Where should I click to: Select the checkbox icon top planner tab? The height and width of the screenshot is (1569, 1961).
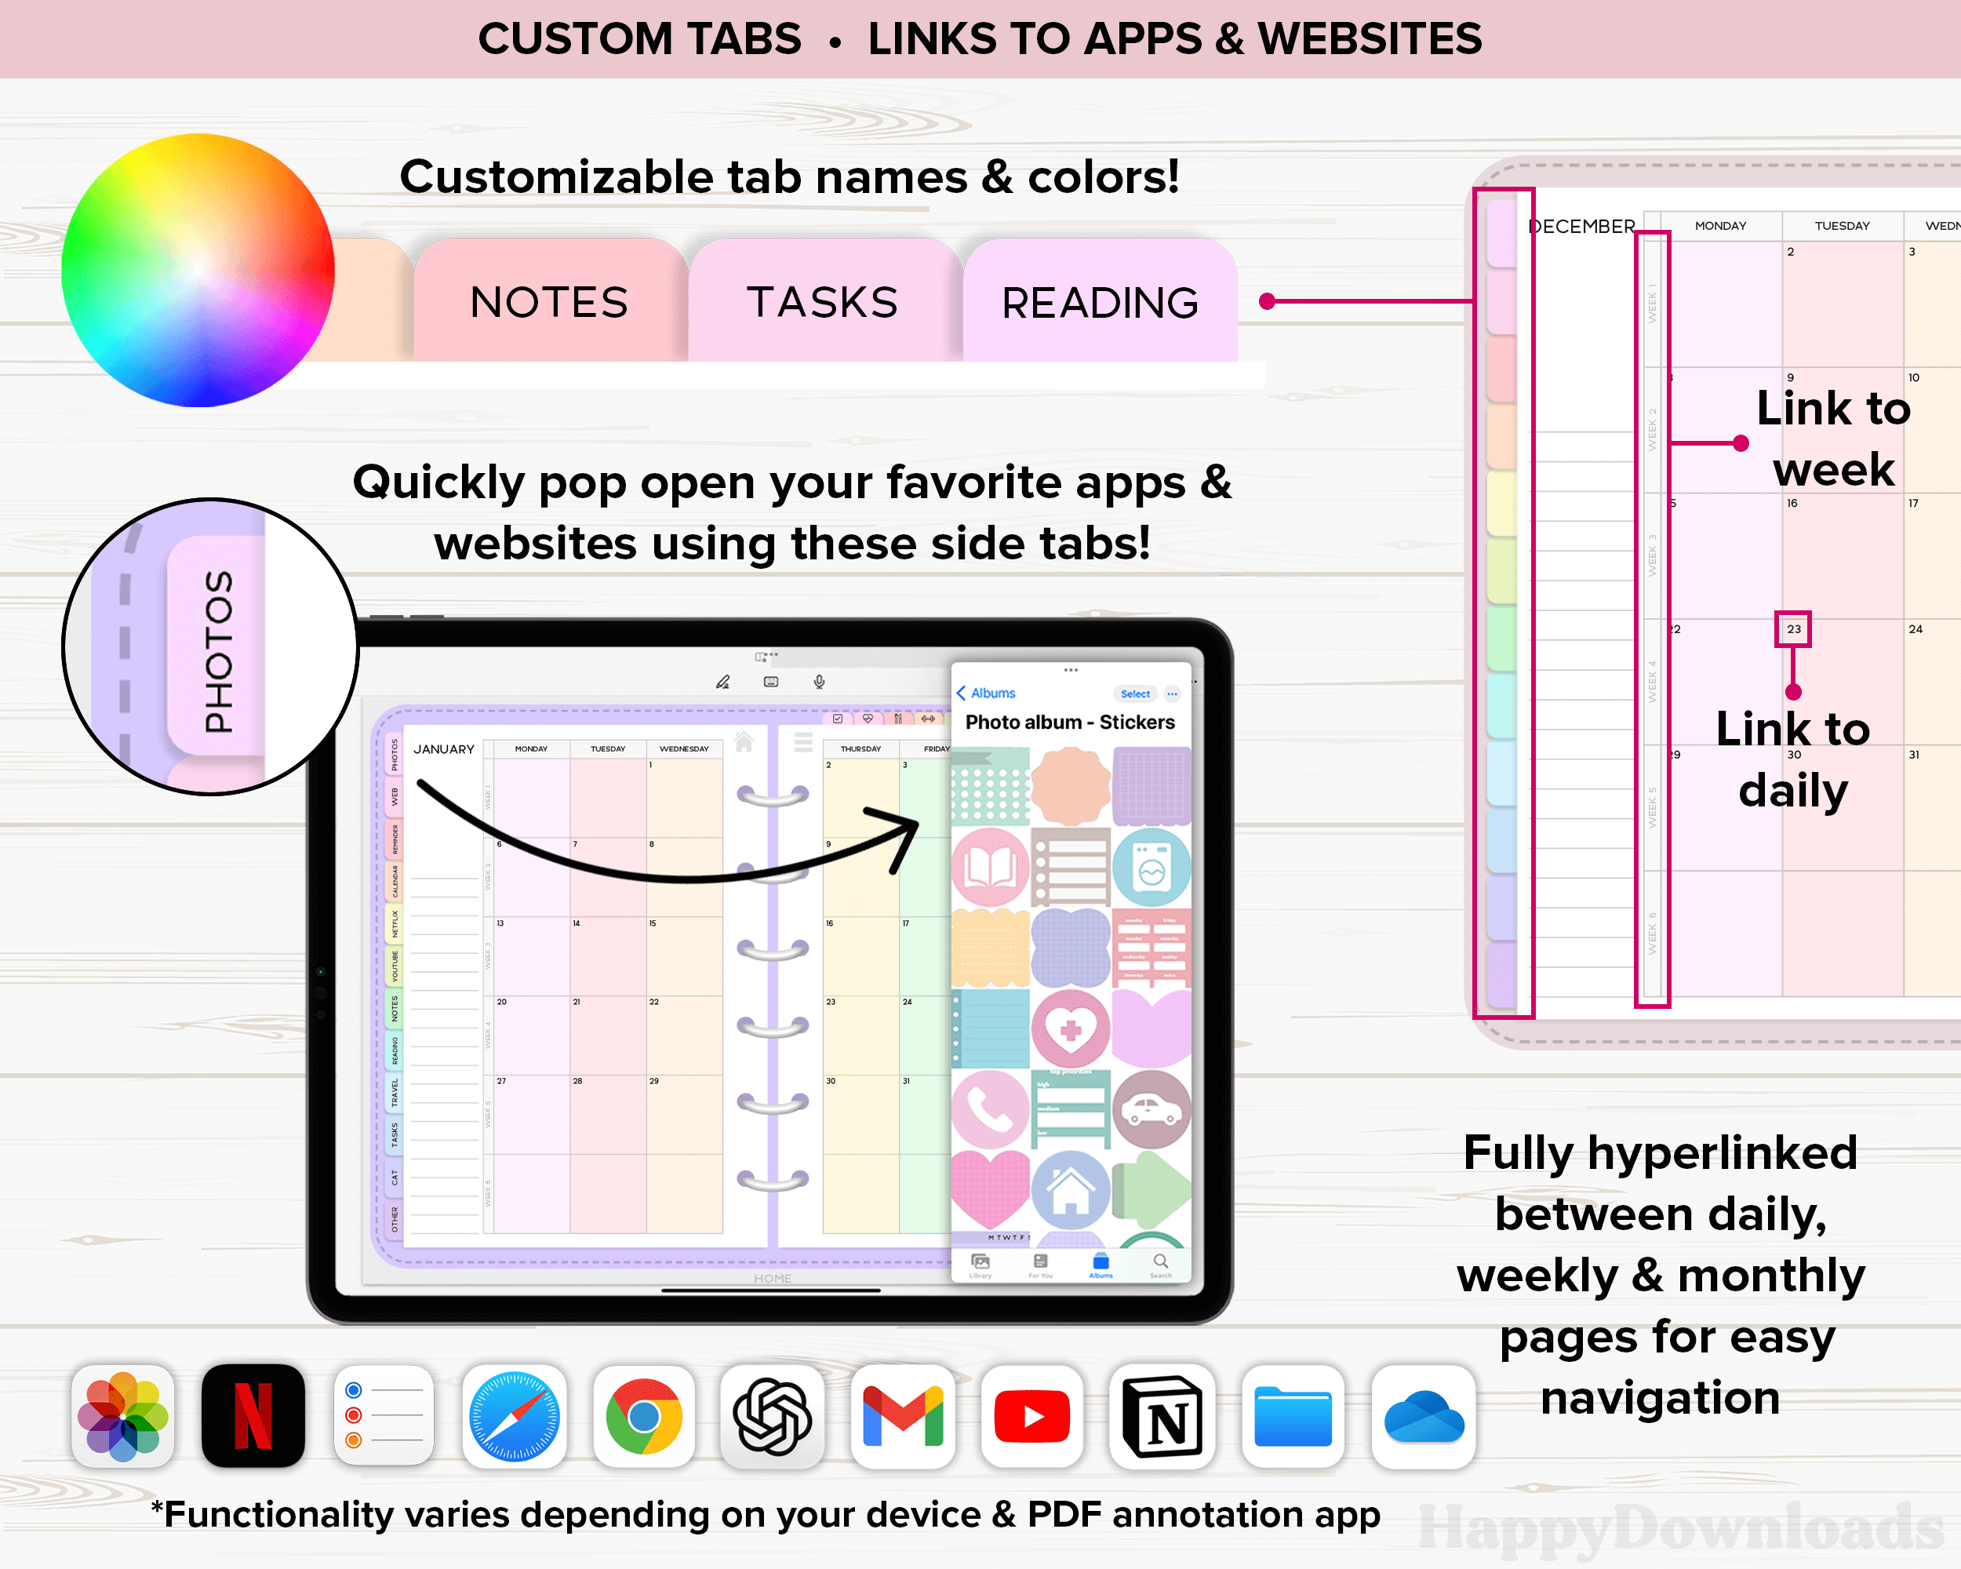click(x=838, y=719)
